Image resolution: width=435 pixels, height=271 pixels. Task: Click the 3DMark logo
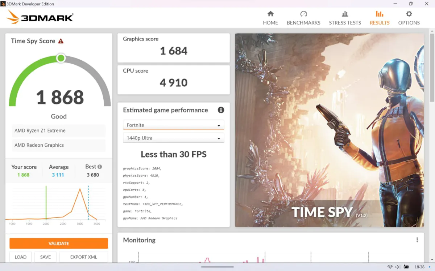pyautogui.click(x=40, y=17)
